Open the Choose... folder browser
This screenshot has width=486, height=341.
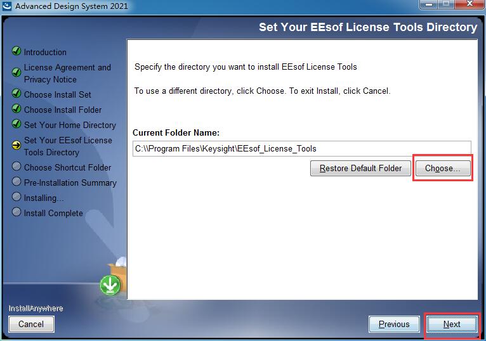[x=443, y=168]
